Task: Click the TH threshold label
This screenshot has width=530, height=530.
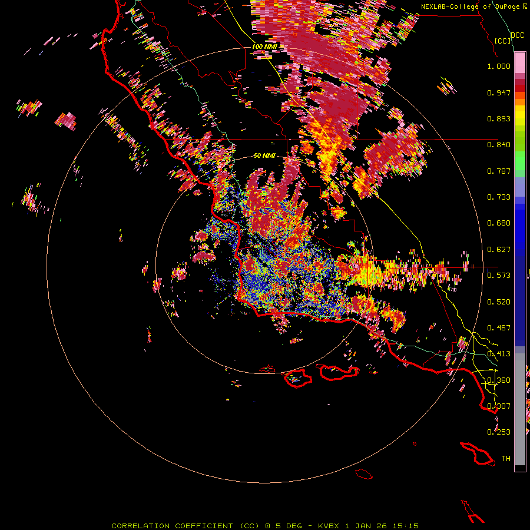Action: click(x=506, y=459)
